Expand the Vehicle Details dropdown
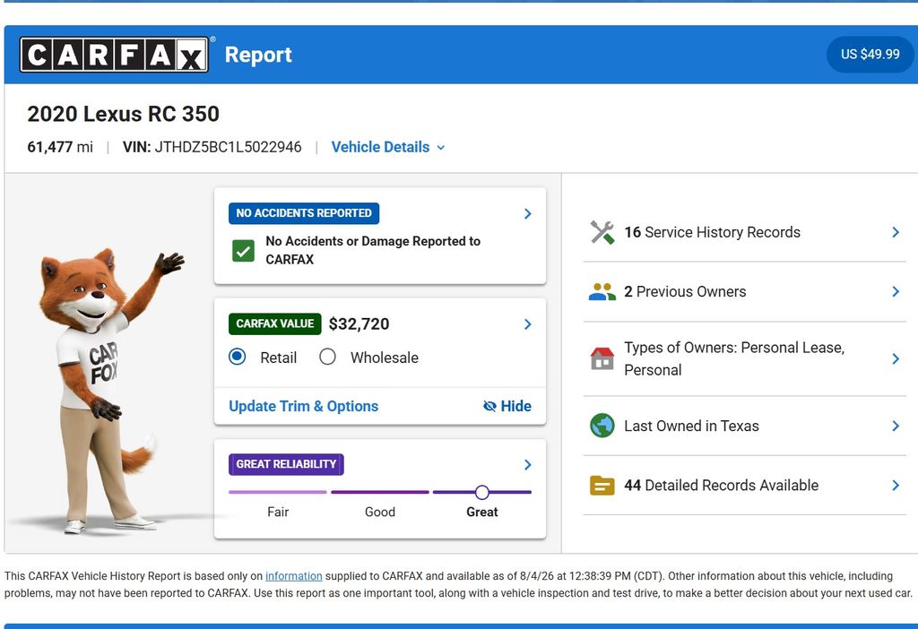The image size is (918, 629). pos(388,147)
